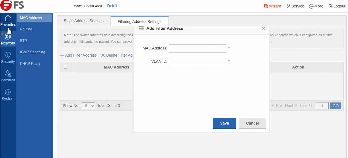Viewport: 348px width, 158px height.
Task: Open the Advanced settings icon
Action: click(x=8, y=73)
